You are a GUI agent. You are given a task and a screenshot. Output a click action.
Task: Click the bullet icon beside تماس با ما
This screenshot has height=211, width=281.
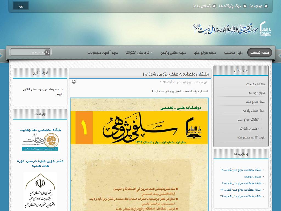pyautogui.click(x=214, y=6)
